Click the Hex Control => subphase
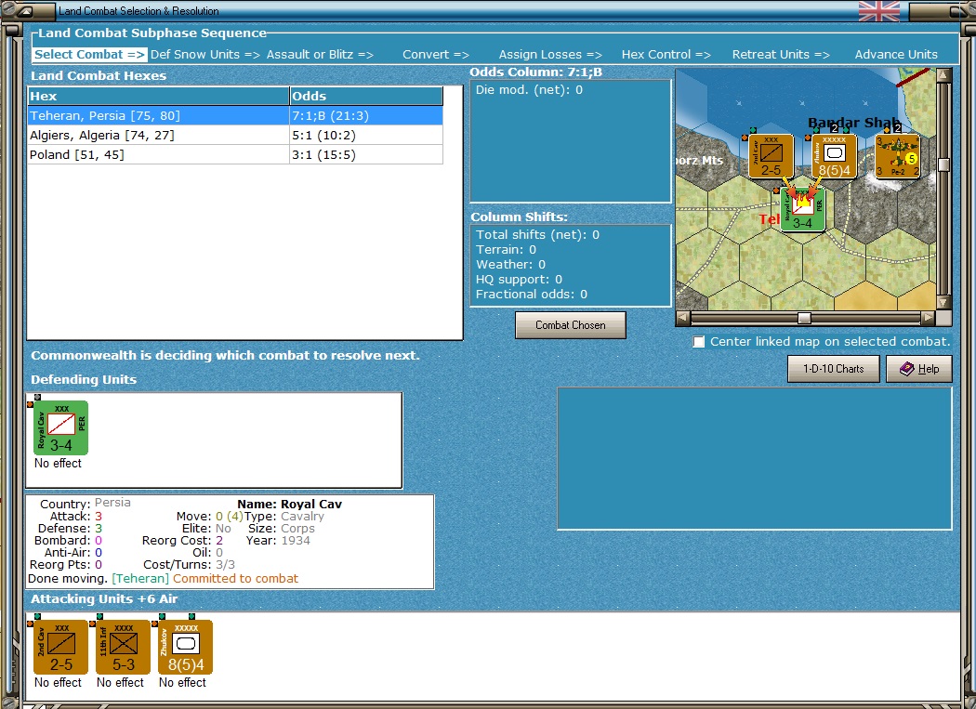 pos(666,55)
